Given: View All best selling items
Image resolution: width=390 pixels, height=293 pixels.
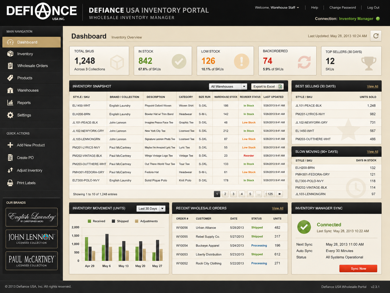Looking at the screenshot, I should 372,86.
